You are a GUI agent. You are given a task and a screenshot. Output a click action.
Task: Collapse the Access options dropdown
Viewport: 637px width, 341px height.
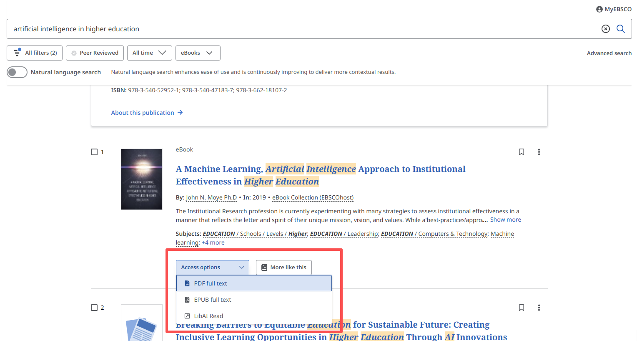pyautogui.click(x=212, y=268)
